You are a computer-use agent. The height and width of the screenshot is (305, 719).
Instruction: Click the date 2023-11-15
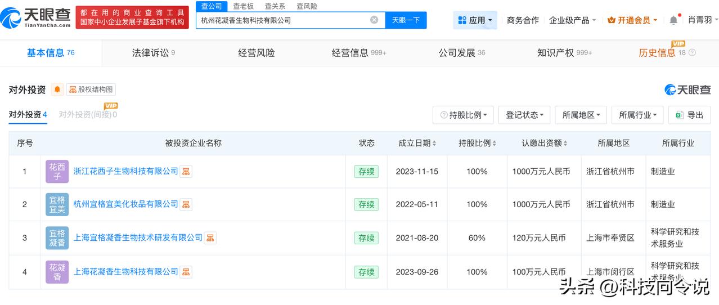point(417,172)
